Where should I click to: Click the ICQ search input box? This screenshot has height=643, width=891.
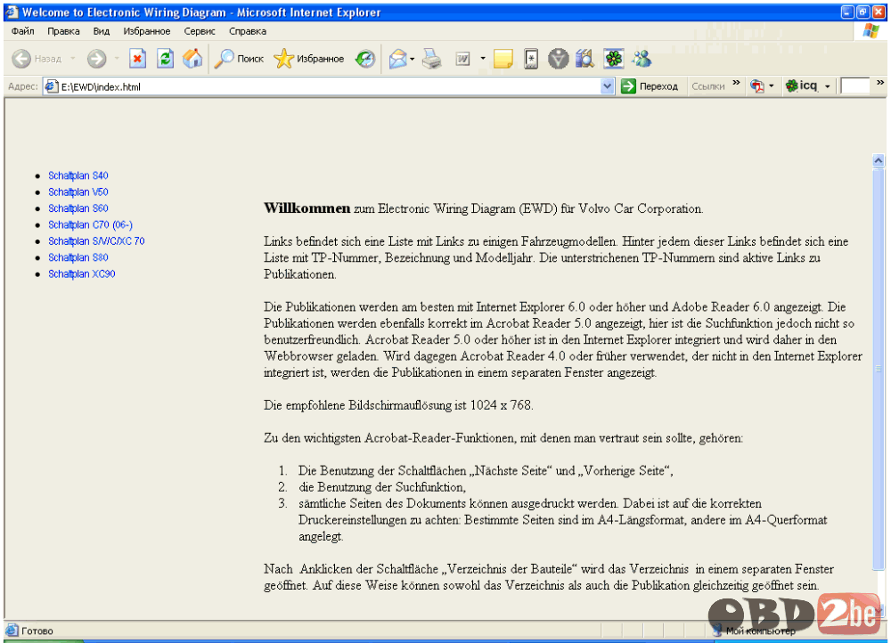854,86
